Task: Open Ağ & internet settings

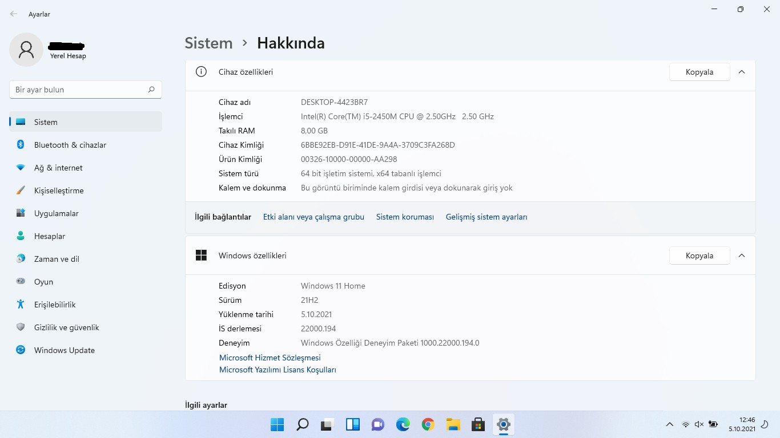Action: pyautogui.click(x=86, y=168)
